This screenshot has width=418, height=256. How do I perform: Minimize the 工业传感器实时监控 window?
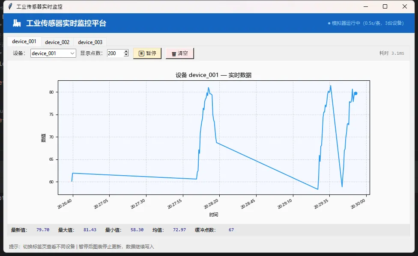pyautogui.click(x=365, y=6)
